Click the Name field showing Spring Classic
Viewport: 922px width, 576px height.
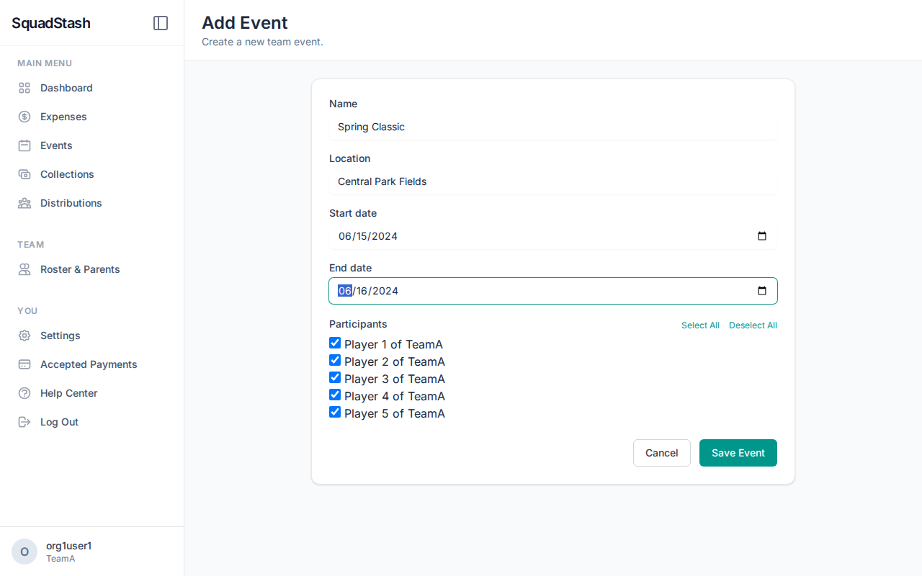click(x=552, y=127)
